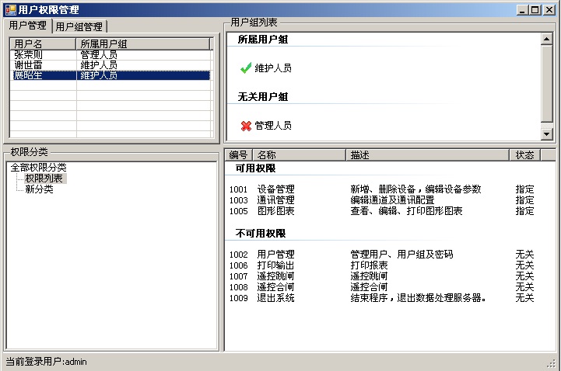Open the 用户管理 tab

28,26
